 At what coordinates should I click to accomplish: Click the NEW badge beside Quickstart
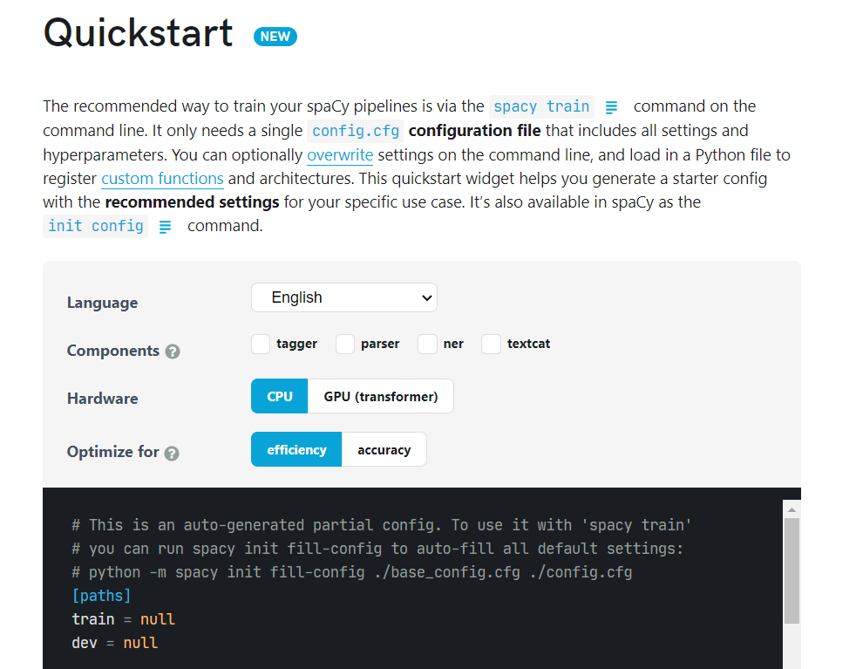[x=275, y=37]
